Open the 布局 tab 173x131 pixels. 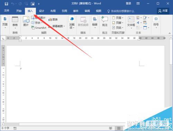click(53, 11)
